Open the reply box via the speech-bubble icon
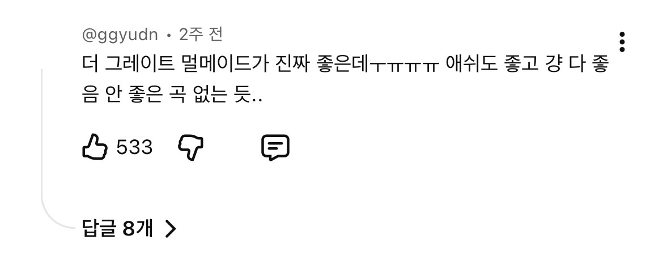 coord(275,147)
